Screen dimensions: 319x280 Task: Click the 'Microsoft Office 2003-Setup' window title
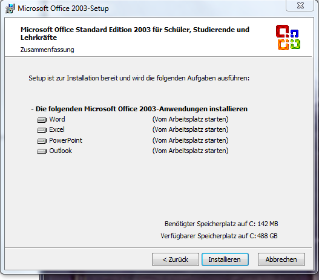pyautogui.click(x=64, y=8)
